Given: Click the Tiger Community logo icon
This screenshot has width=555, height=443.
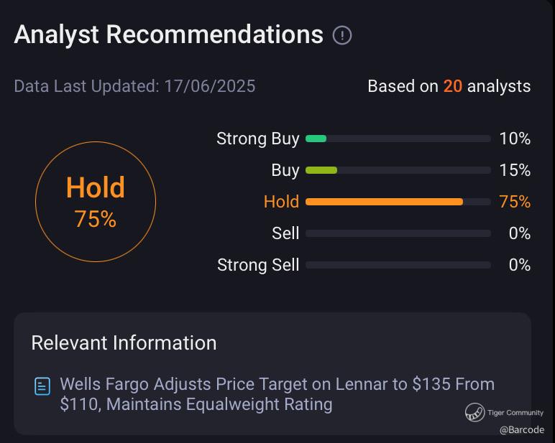Looking at the screenshot, I should tap(474, 412).
